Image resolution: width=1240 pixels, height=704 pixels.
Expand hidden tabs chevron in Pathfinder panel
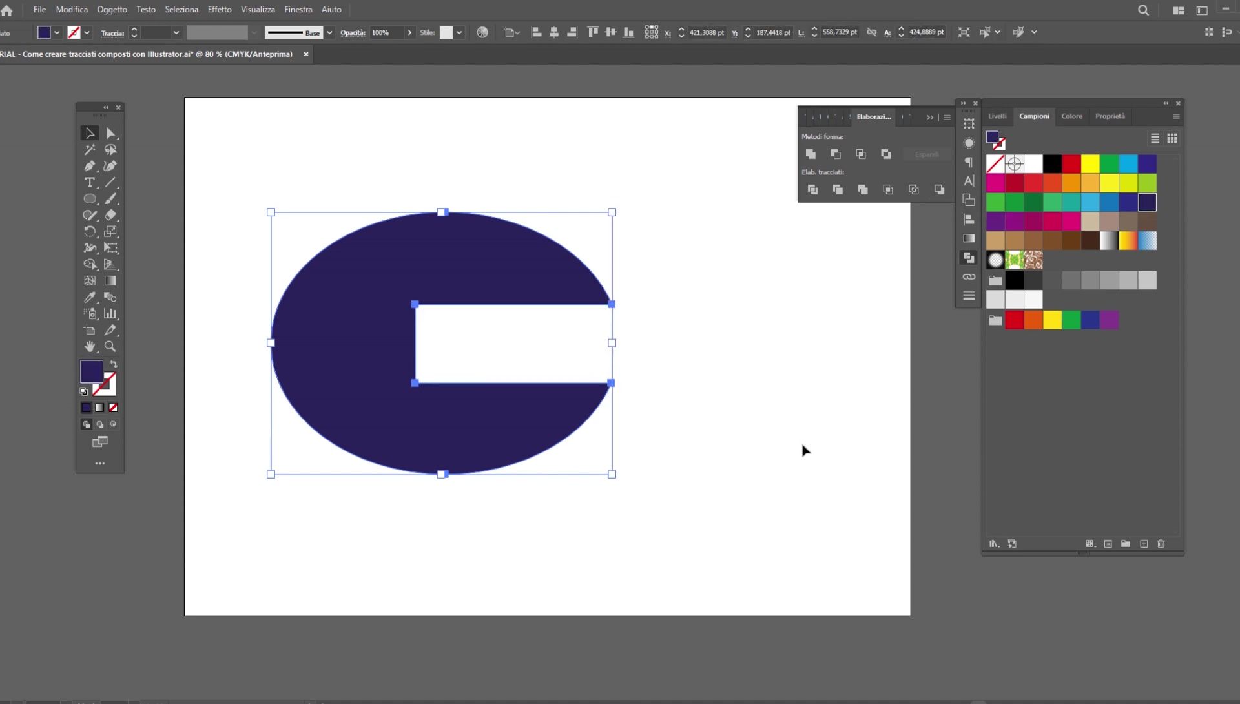tap(930, 118)
